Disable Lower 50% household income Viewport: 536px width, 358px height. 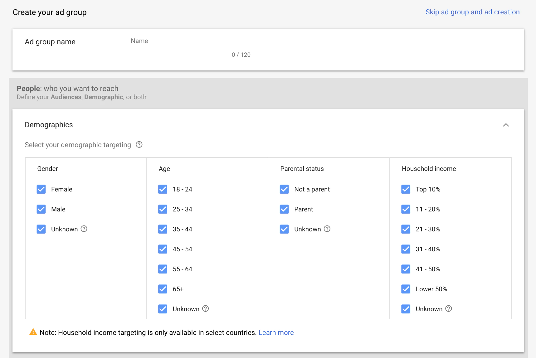[406, 289]
